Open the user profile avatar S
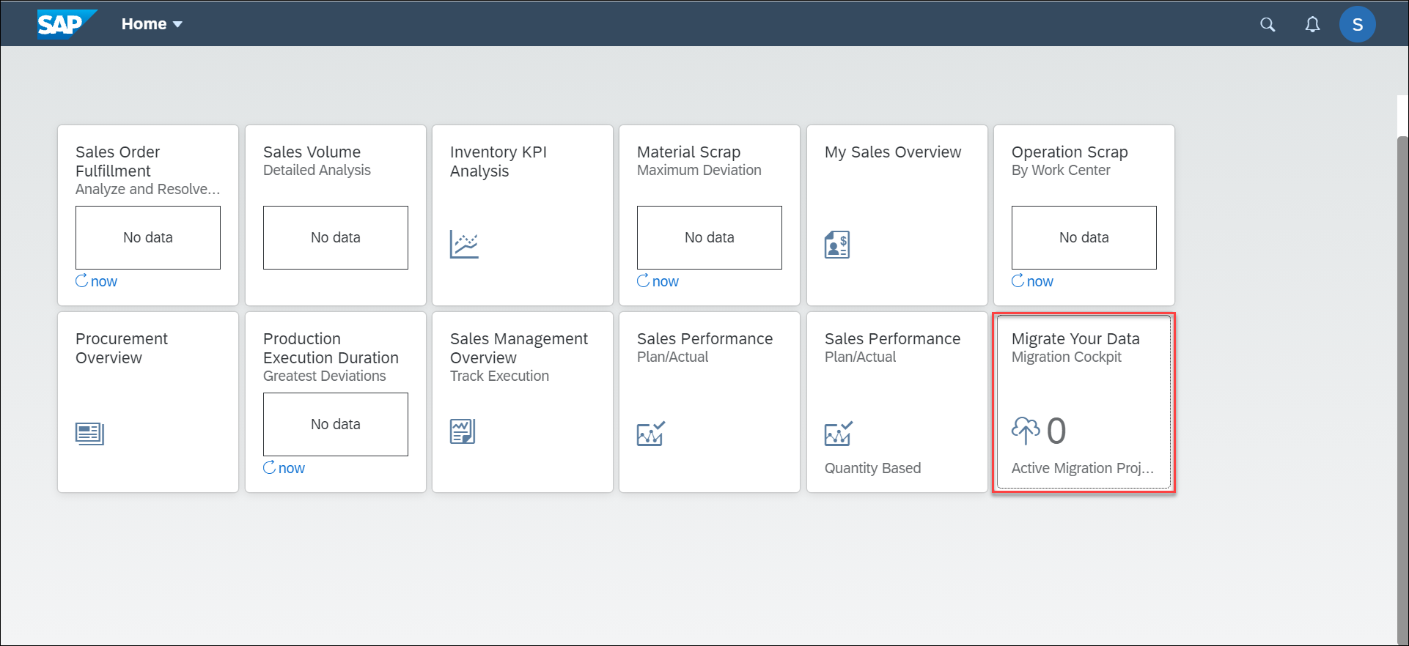 1357,24
